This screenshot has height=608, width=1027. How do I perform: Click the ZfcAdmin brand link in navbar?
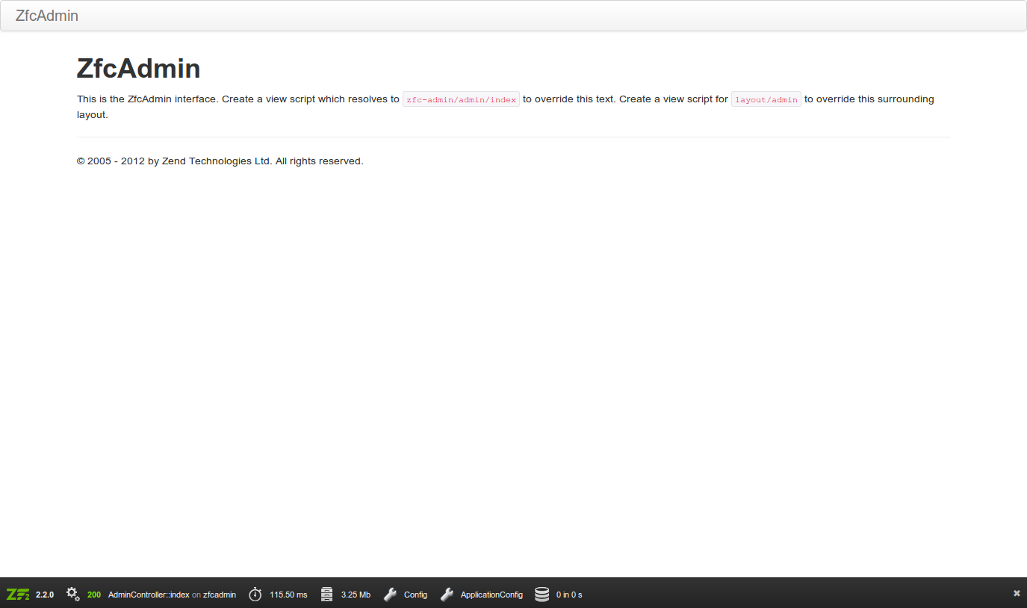pos(46,16)
